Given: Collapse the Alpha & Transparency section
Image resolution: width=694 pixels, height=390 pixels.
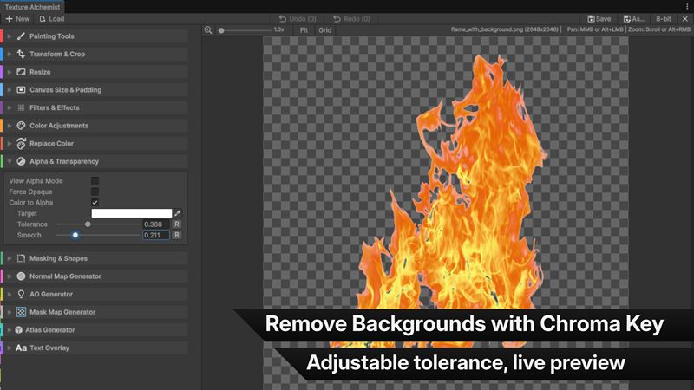Looking at the screenshot, I should click(10, 161).
